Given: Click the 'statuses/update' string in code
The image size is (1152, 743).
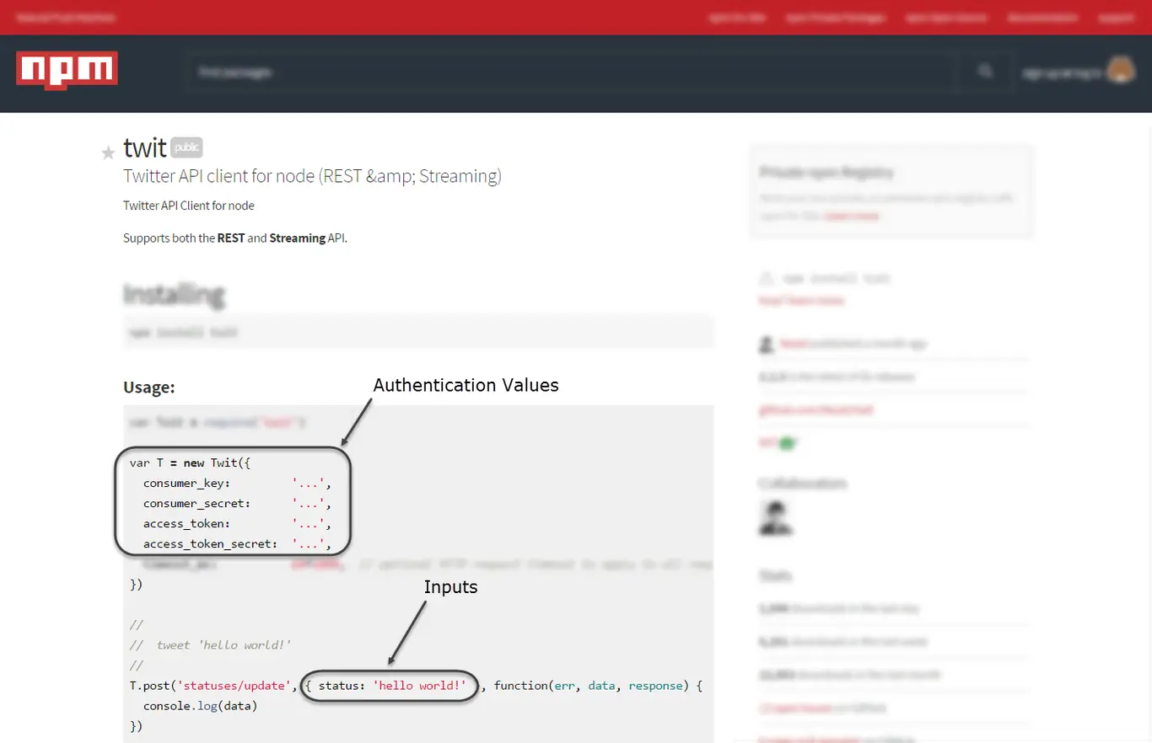Looking at the screenshot, I should click(234, 686).
